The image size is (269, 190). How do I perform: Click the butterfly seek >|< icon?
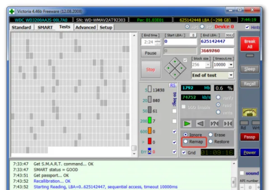coord(228,124)
